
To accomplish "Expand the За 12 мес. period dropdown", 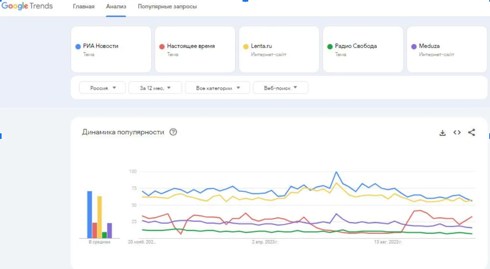I will click(x=155, y=88).
